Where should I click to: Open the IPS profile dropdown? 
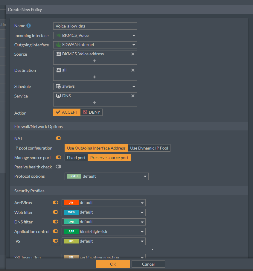tap(103, 241)
